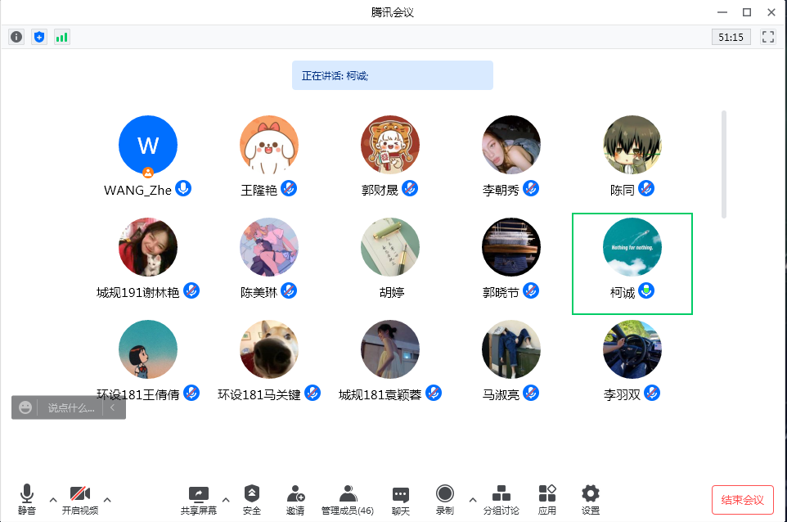
Task: Open the 应用 apps icon
Action: pos(547,498)
